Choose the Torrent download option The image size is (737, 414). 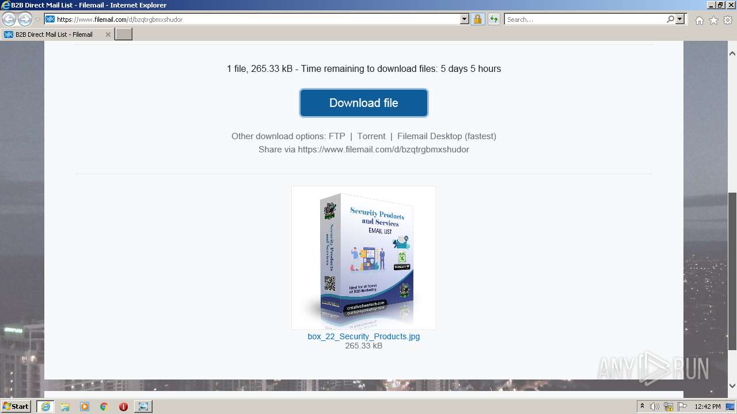coord(371,136)
